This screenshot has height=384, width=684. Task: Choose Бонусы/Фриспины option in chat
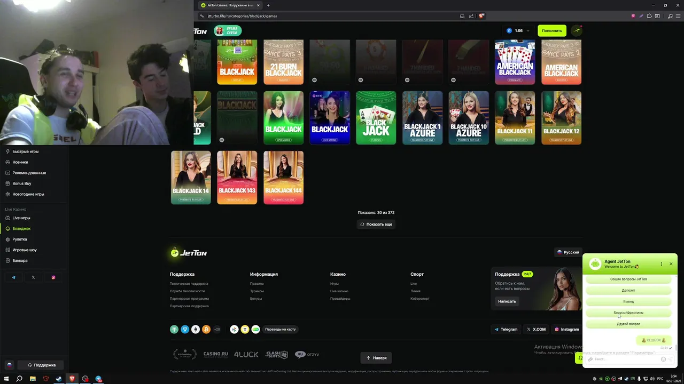[x=628, y=313]
